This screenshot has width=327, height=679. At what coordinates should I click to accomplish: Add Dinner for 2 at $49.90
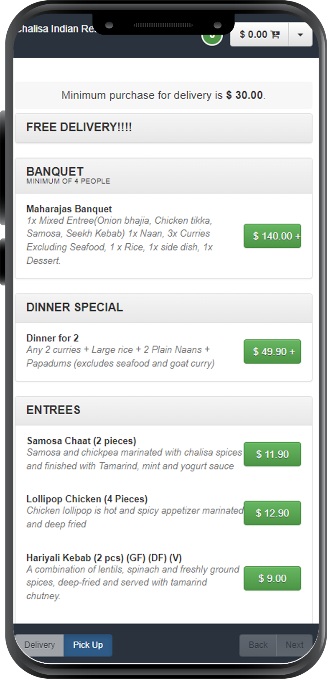[272, 351]
